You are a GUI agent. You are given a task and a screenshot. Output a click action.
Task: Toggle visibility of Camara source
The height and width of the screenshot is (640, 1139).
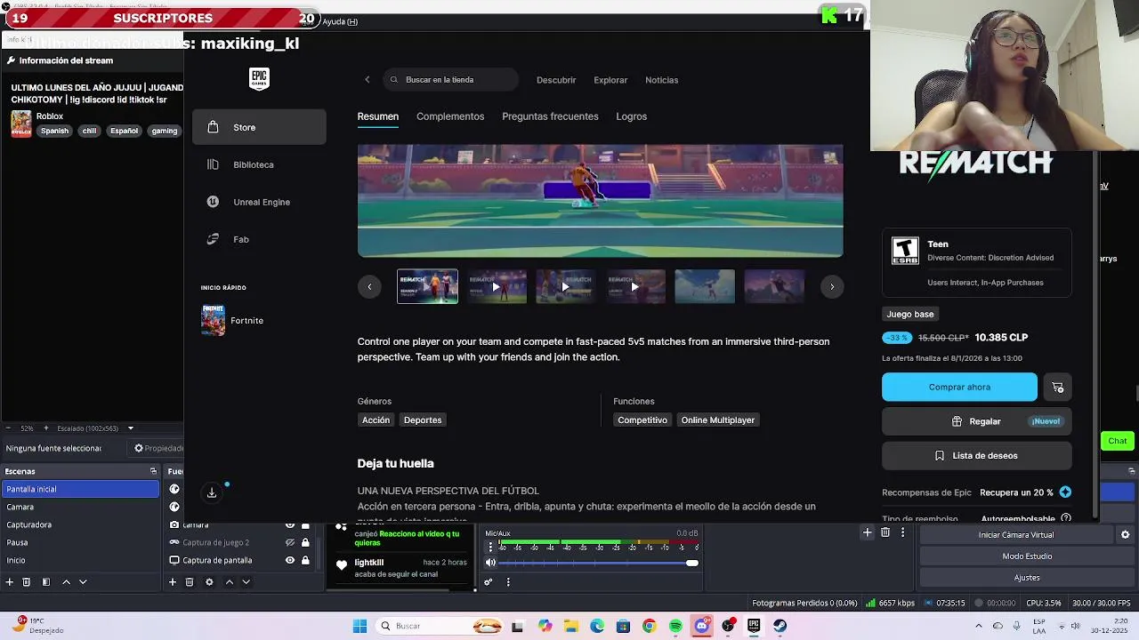pyautogui.click(x=289, y=525)
